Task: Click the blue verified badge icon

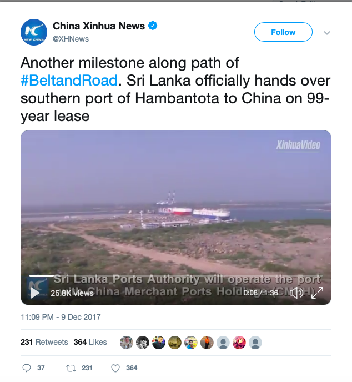Action: pyautogui.click(x=153, y=26)
